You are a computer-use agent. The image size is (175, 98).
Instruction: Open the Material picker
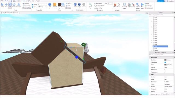pos(55,5)
